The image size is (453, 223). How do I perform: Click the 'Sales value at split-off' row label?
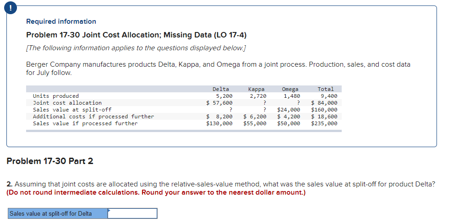(72, 110)
